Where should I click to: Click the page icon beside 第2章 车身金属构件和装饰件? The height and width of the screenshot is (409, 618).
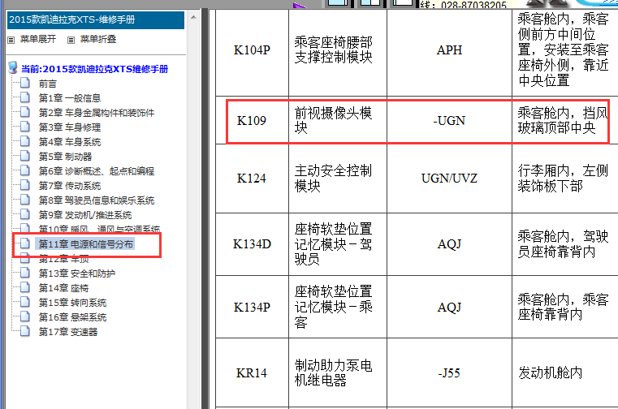click(x=25, y=112)
